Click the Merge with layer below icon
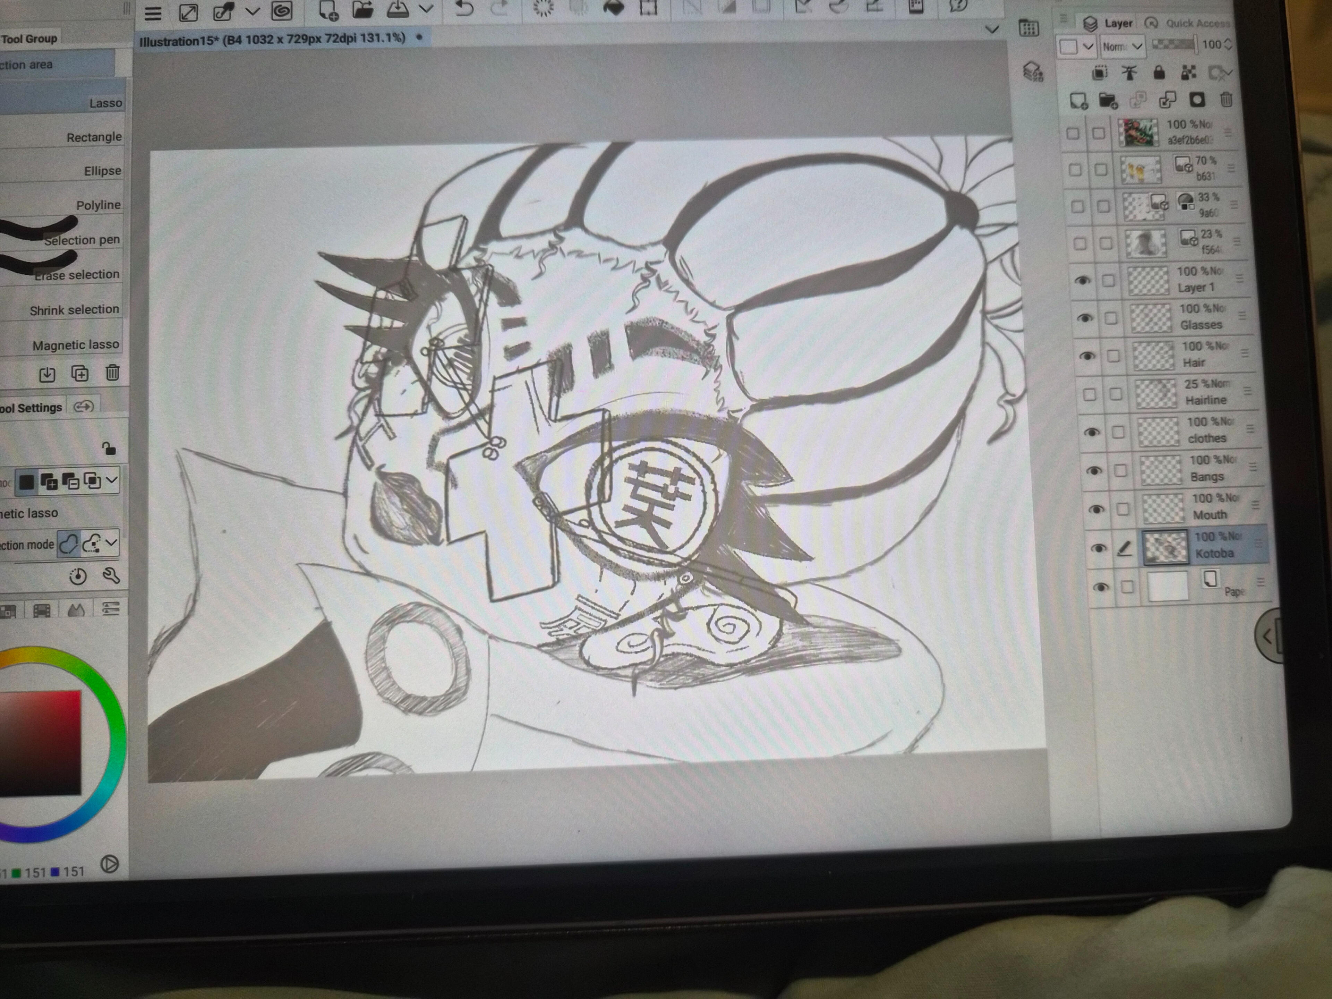 point(1167,99)
